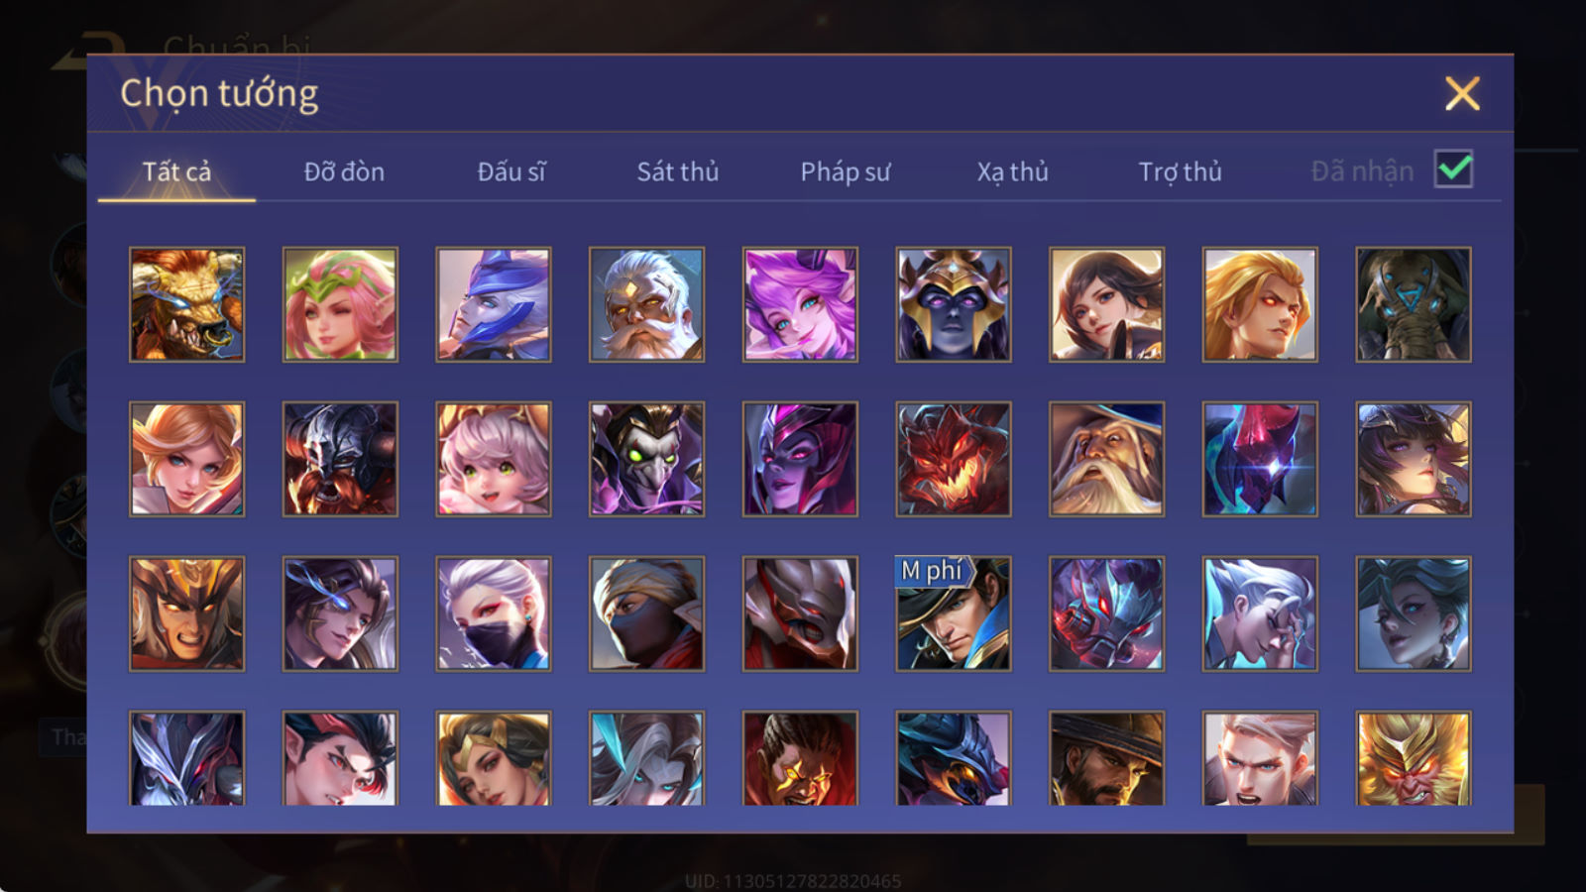
Task: Select the bull-headed hero portrait
Action: click(x=186, y=304)
